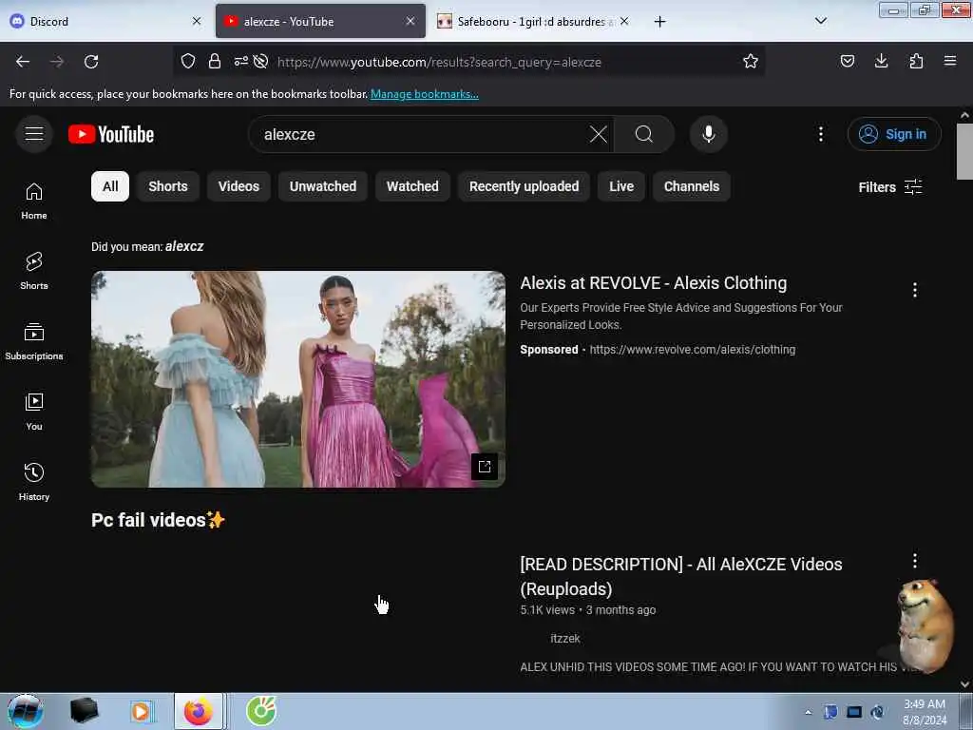Bookmark this page with the star
973x730 pixels.
click(x=751, y=62)
